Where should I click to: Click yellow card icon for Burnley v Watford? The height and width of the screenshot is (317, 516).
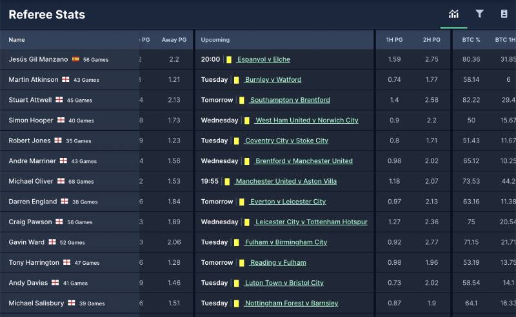tap(237, 80)
